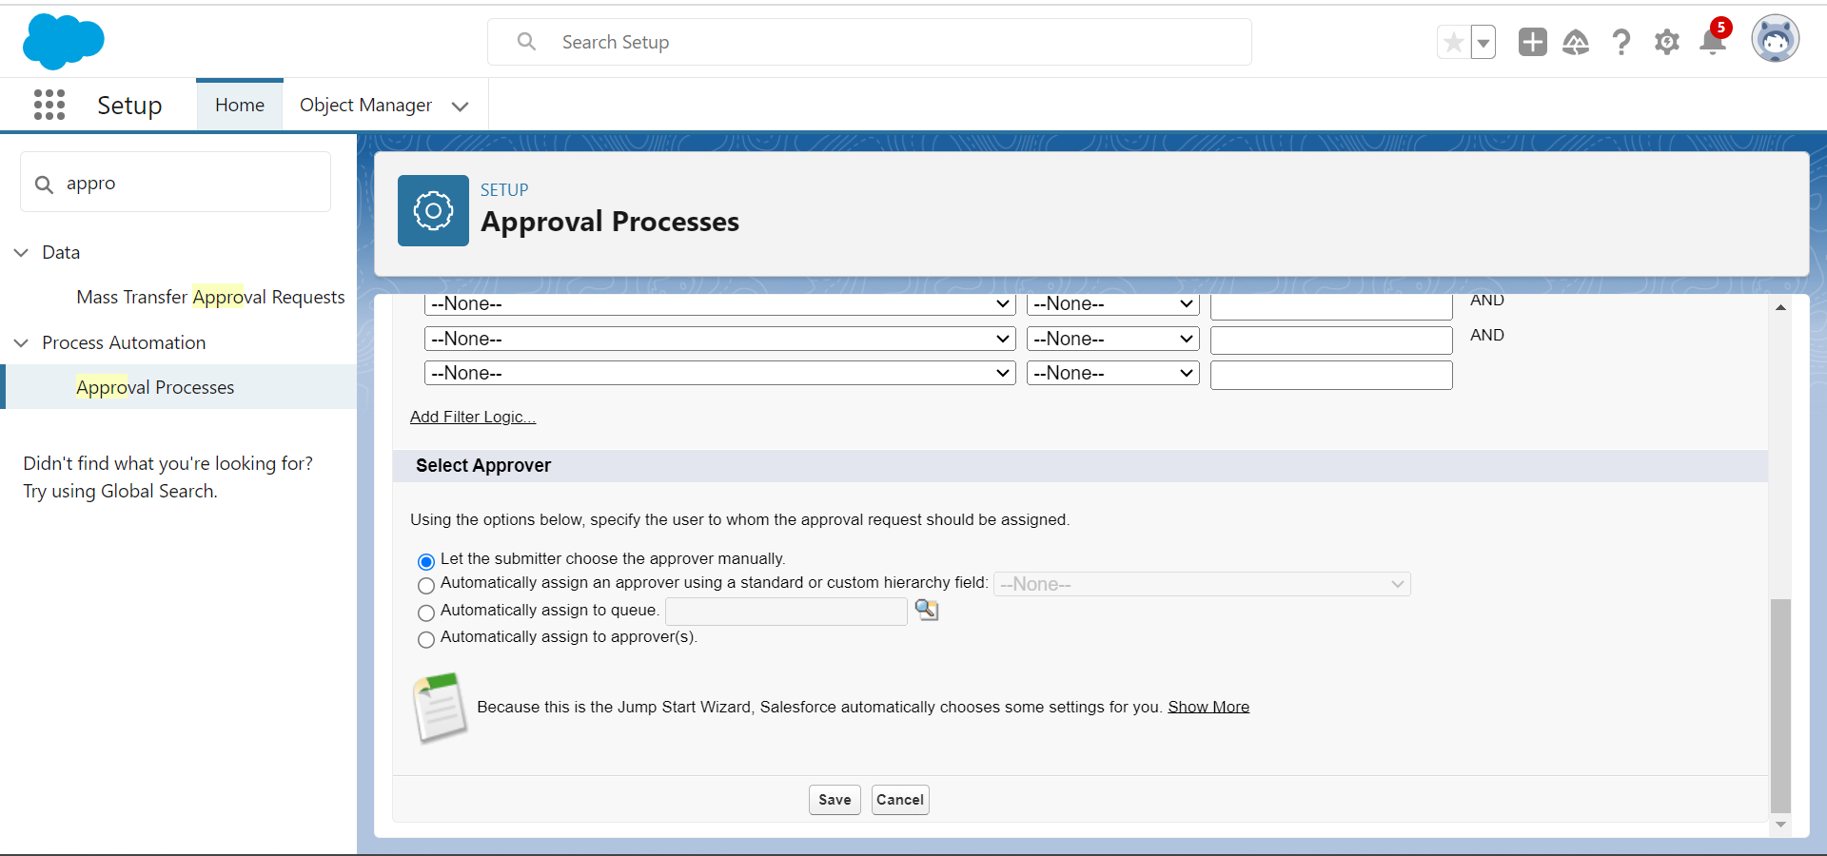Click the Approval Processes setup gear icon
This screenshot has height=856, width=1827.
[433, 210]
